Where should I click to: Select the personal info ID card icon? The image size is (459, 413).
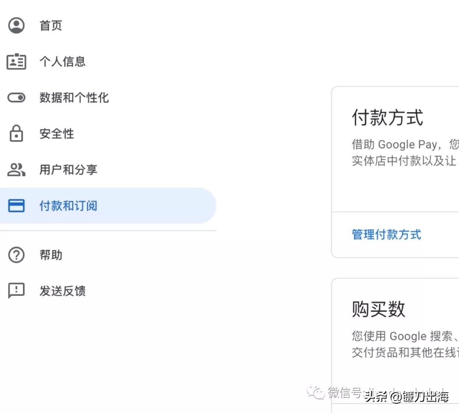point(16,62)
